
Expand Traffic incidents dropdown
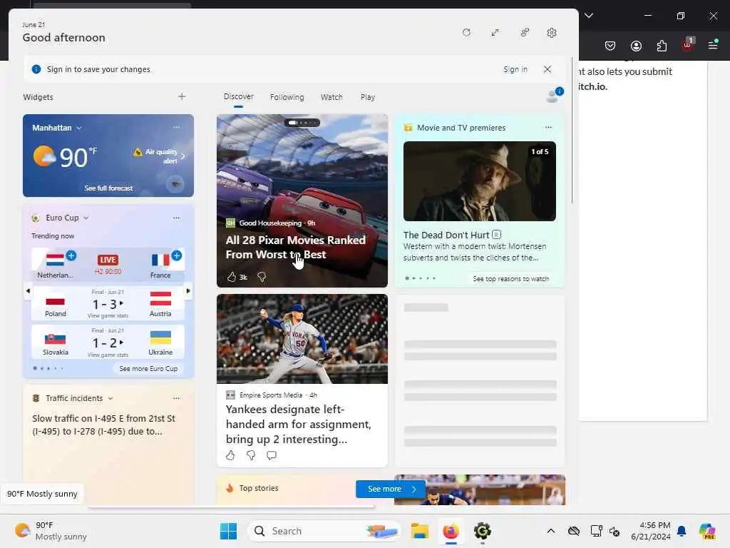point(110,398)
